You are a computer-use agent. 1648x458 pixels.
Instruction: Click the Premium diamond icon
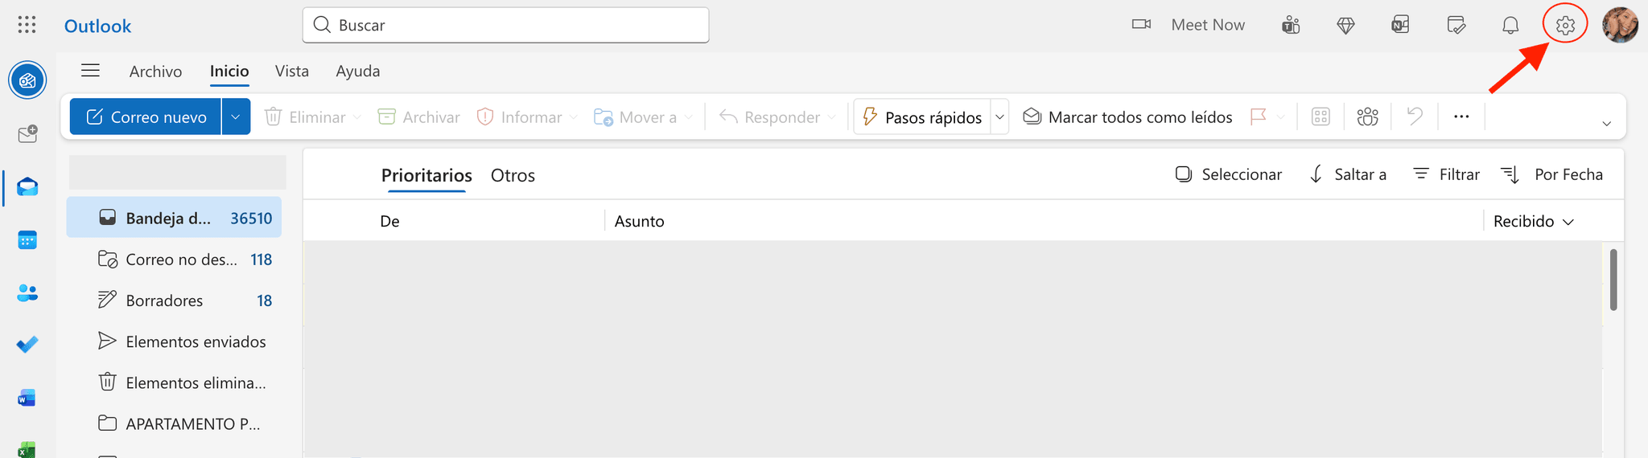tap(1345, 26)
